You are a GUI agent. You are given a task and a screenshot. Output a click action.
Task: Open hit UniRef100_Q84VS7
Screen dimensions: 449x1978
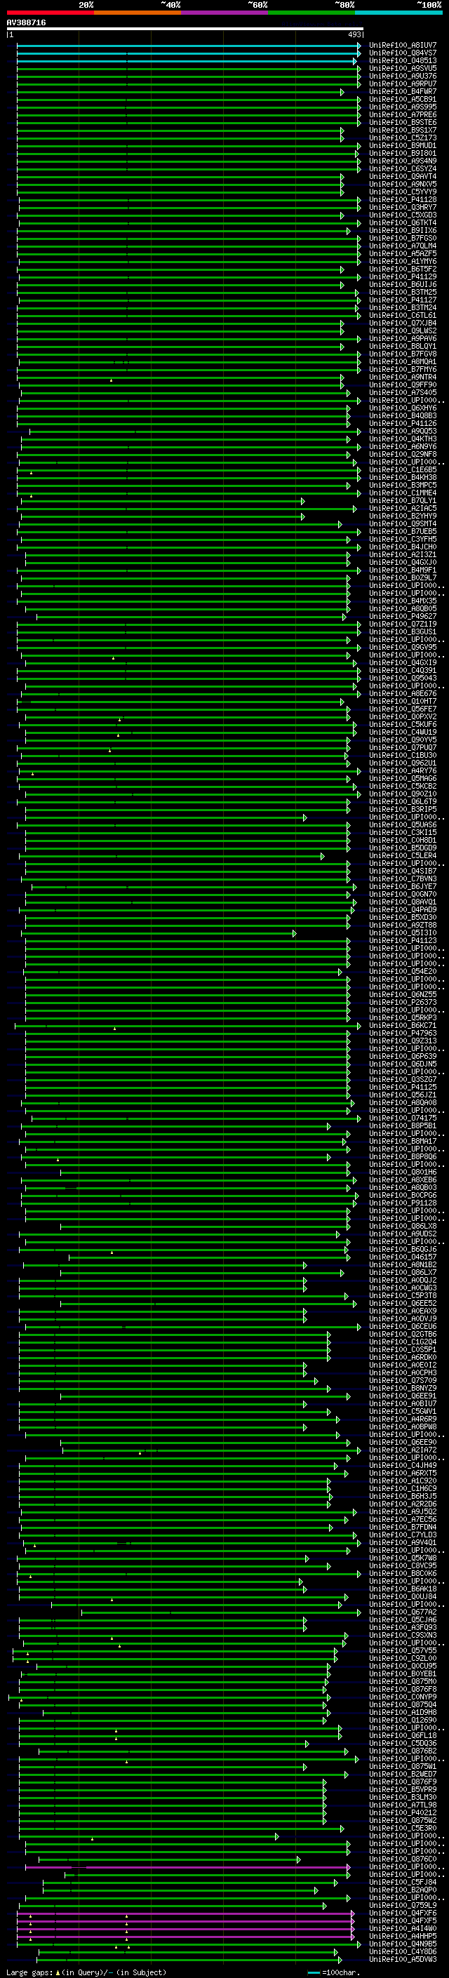(x=403, y=53)
